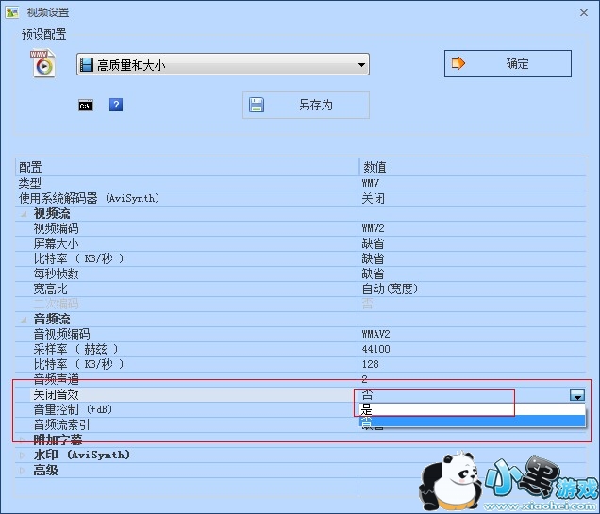600x514 pixels.
Task: Open the 高质量和大小 preset dropdown
Action: [223, 65]
